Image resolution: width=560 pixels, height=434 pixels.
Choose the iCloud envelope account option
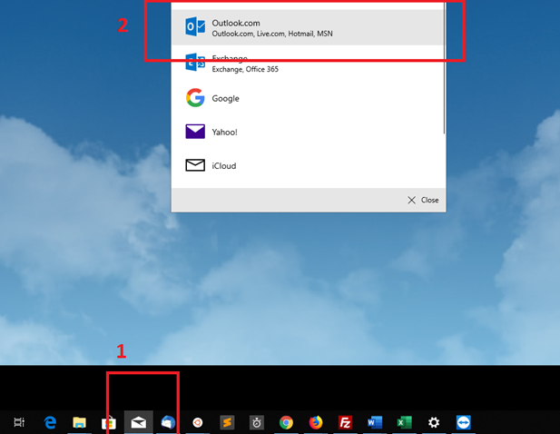point(308,165)
